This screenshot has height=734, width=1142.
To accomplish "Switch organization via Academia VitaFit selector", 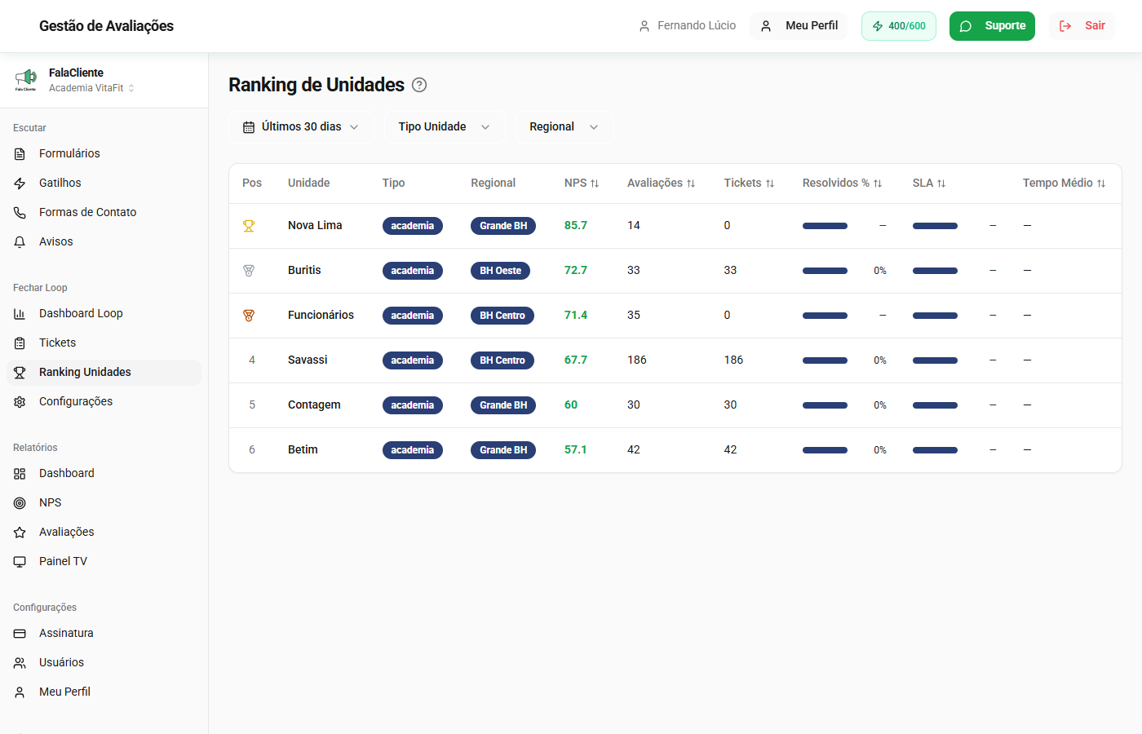I will 91,88.
